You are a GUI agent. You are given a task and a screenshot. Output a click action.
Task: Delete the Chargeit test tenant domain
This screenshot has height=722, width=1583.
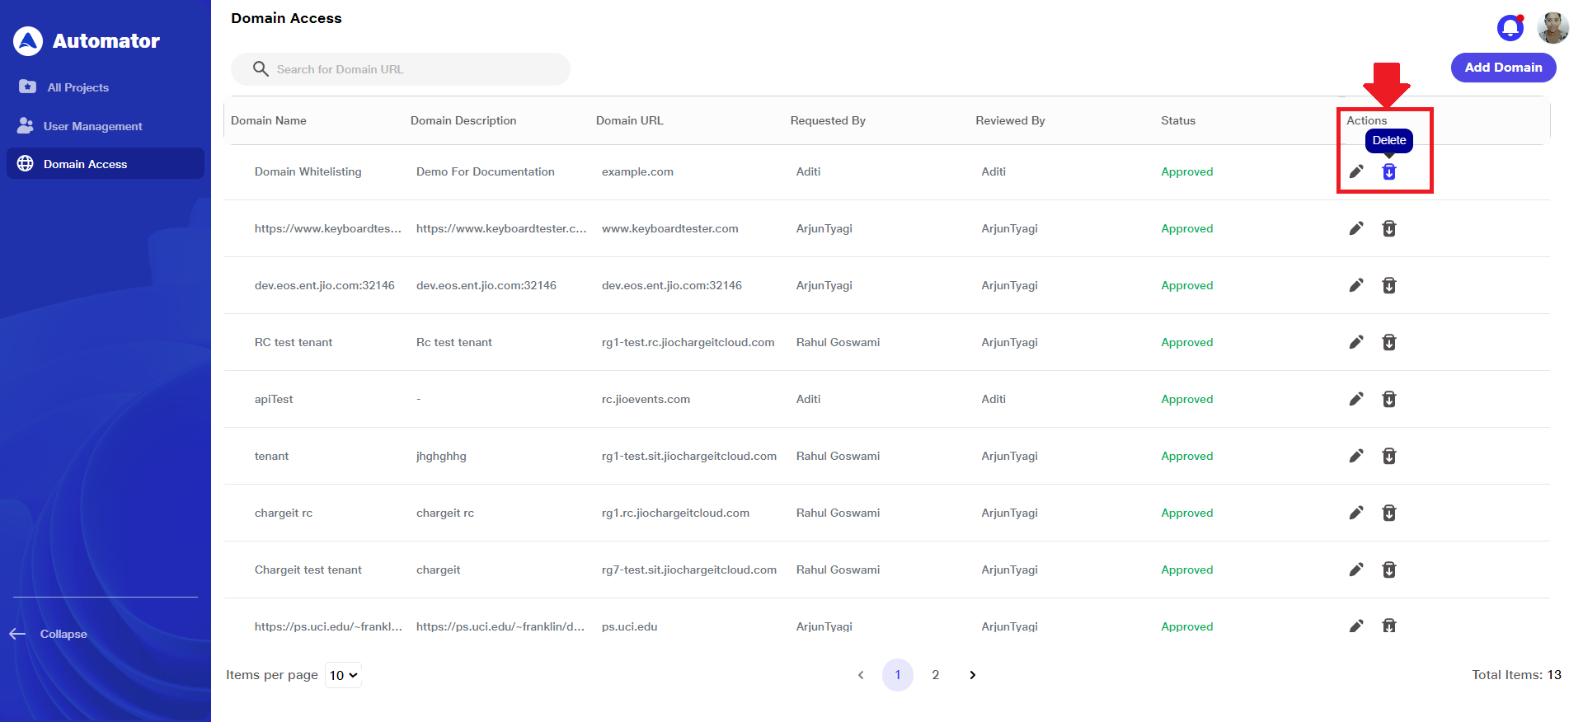point(1389,570)
